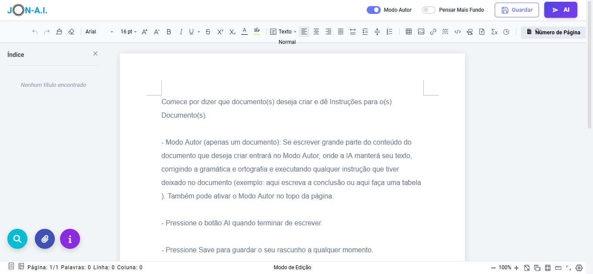
Task: Click the purple AI send button
Action: (561, 10)
